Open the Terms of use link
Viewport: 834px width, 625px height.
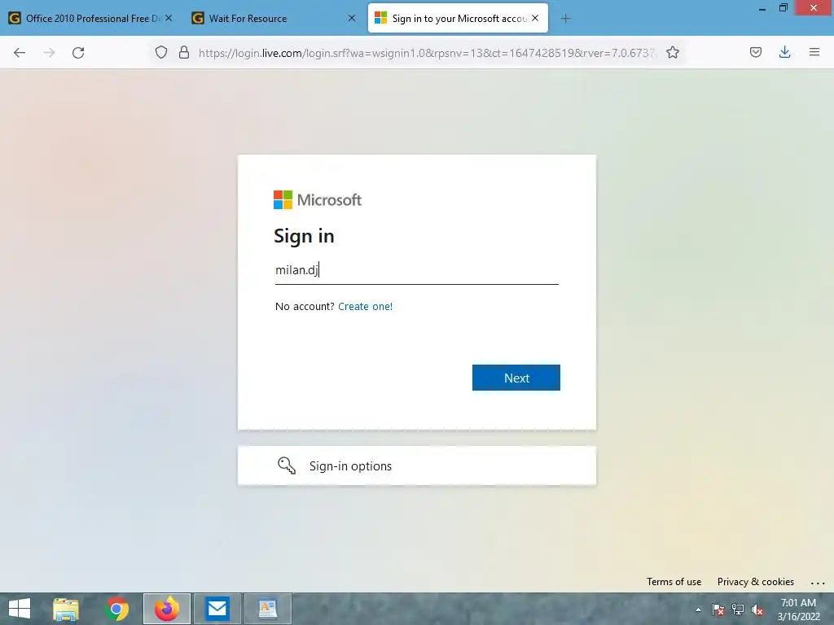(x=674, y=581)
